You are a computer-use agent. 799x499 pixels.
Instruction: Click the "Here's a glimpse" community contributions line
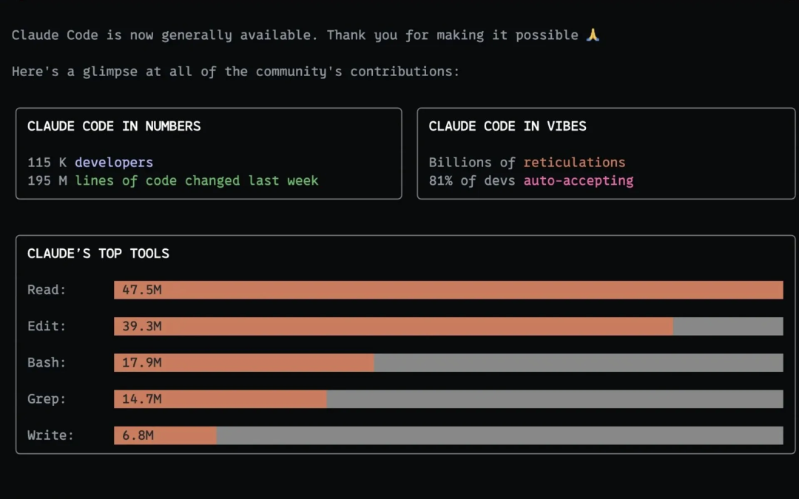pyautogui.click(x=235, y=72)
